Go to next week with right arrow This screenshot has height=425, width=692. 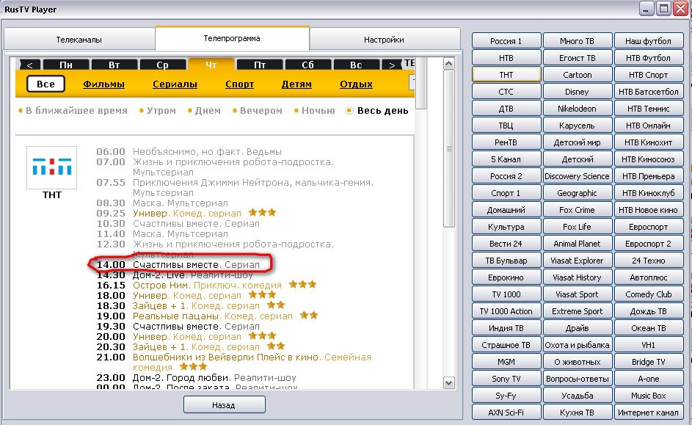tap(392, 65)
